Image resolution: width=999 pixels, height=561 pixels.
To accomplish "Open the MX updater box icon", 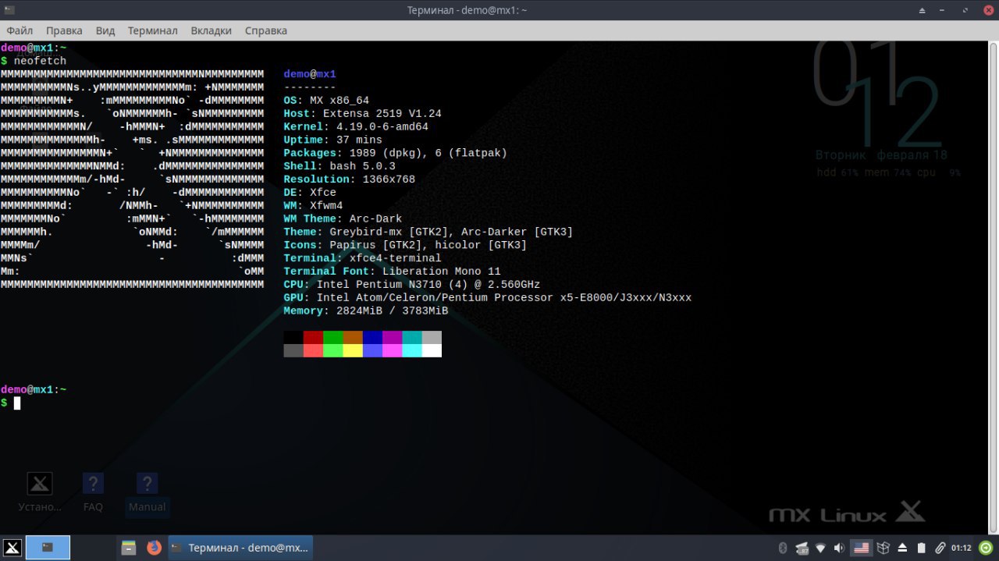I will pos(883,548).
